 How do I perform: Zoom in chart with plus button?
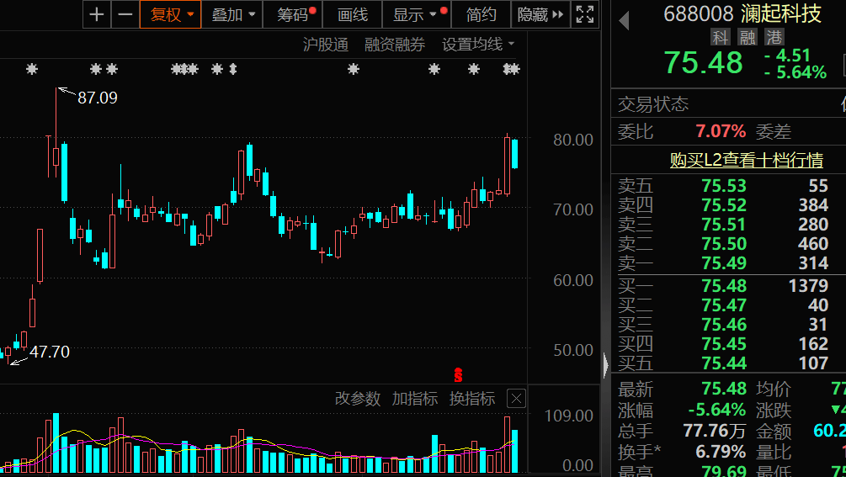pos(98,14)
